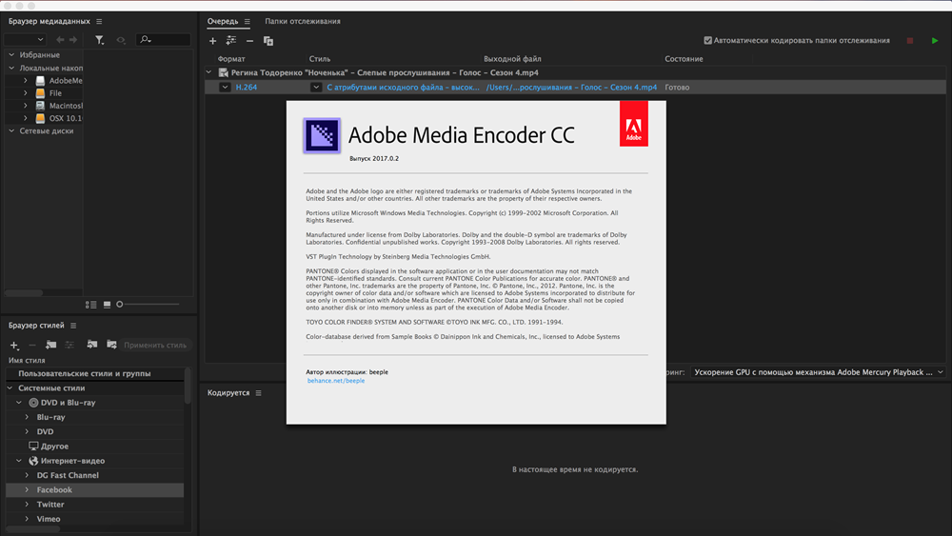The width and height of the screenshot is (952, 536).
Task: Go forward in Media Browser
Action: point(73,39)
